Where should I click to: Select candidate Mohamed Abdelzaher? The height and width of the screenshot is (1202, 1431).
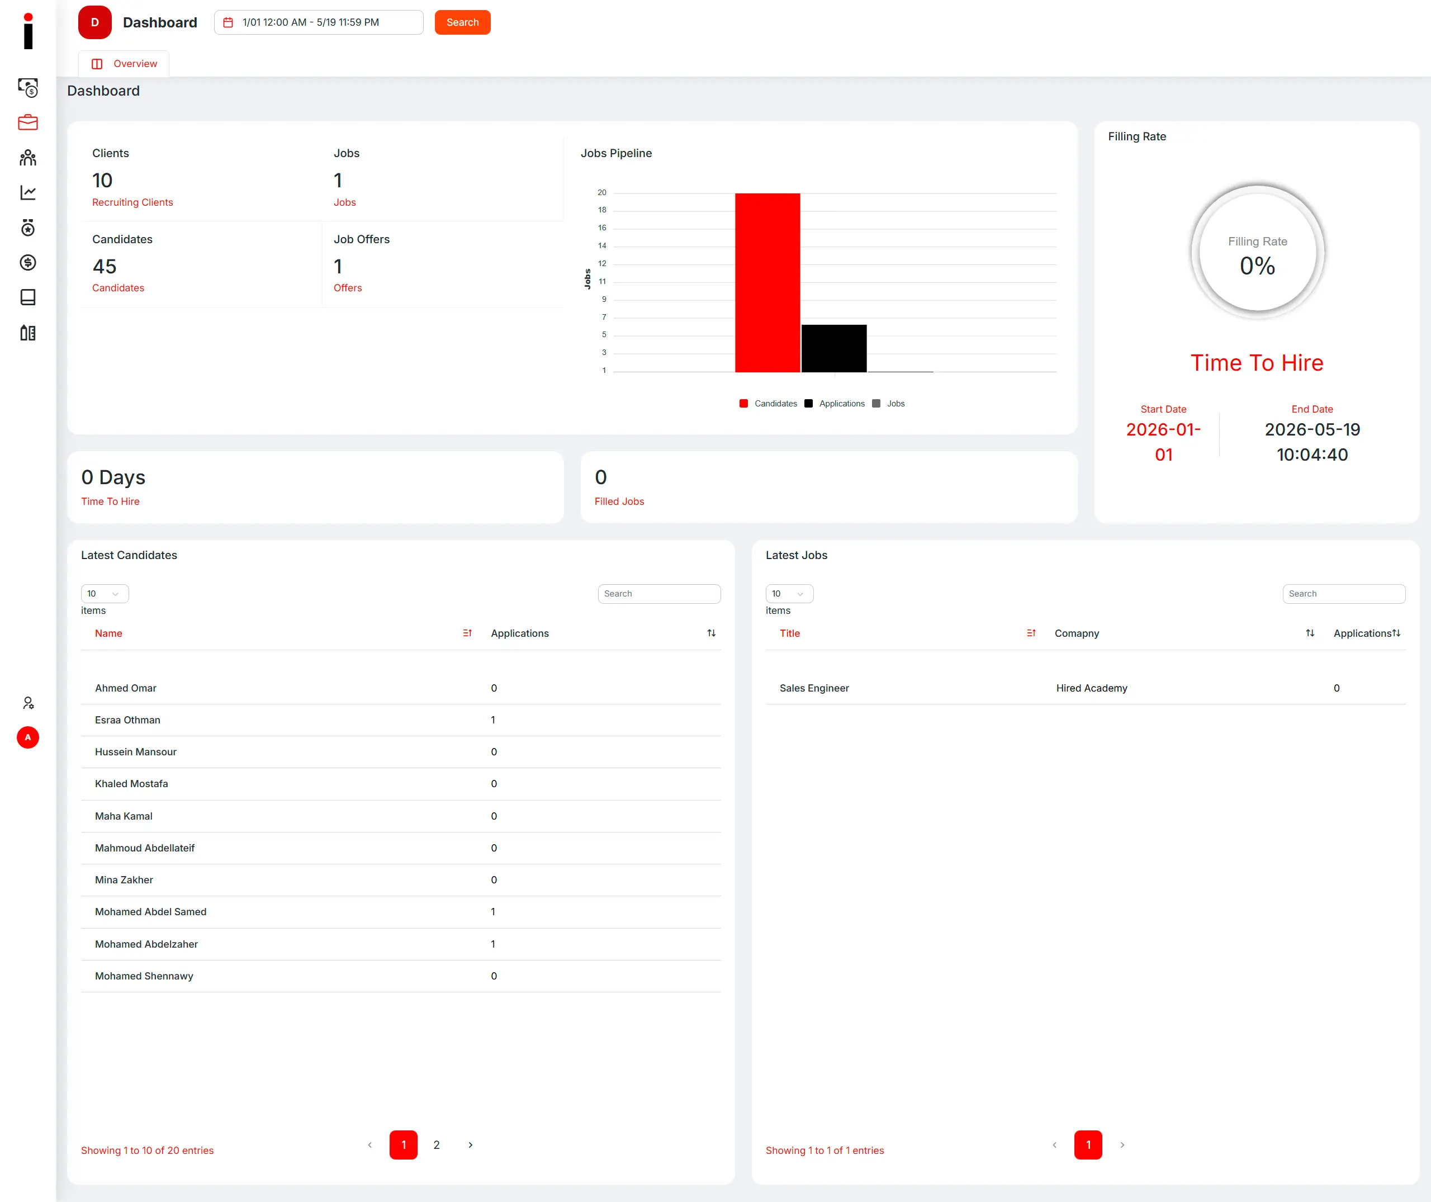pos(146,944)
